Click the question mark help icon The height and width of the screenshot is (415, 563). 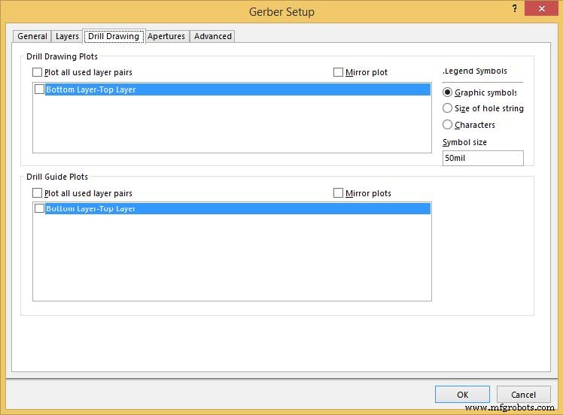pos(515,8)
